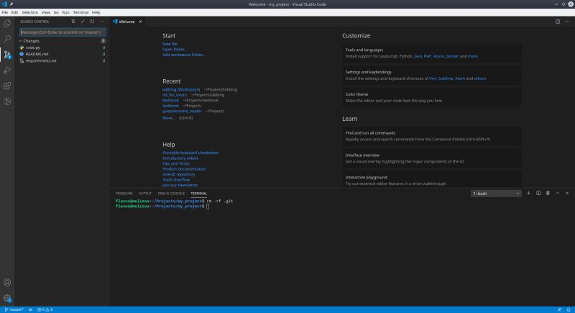
Task: Open Printable keyboard cheatsheet link
Action: coord(190,153)
